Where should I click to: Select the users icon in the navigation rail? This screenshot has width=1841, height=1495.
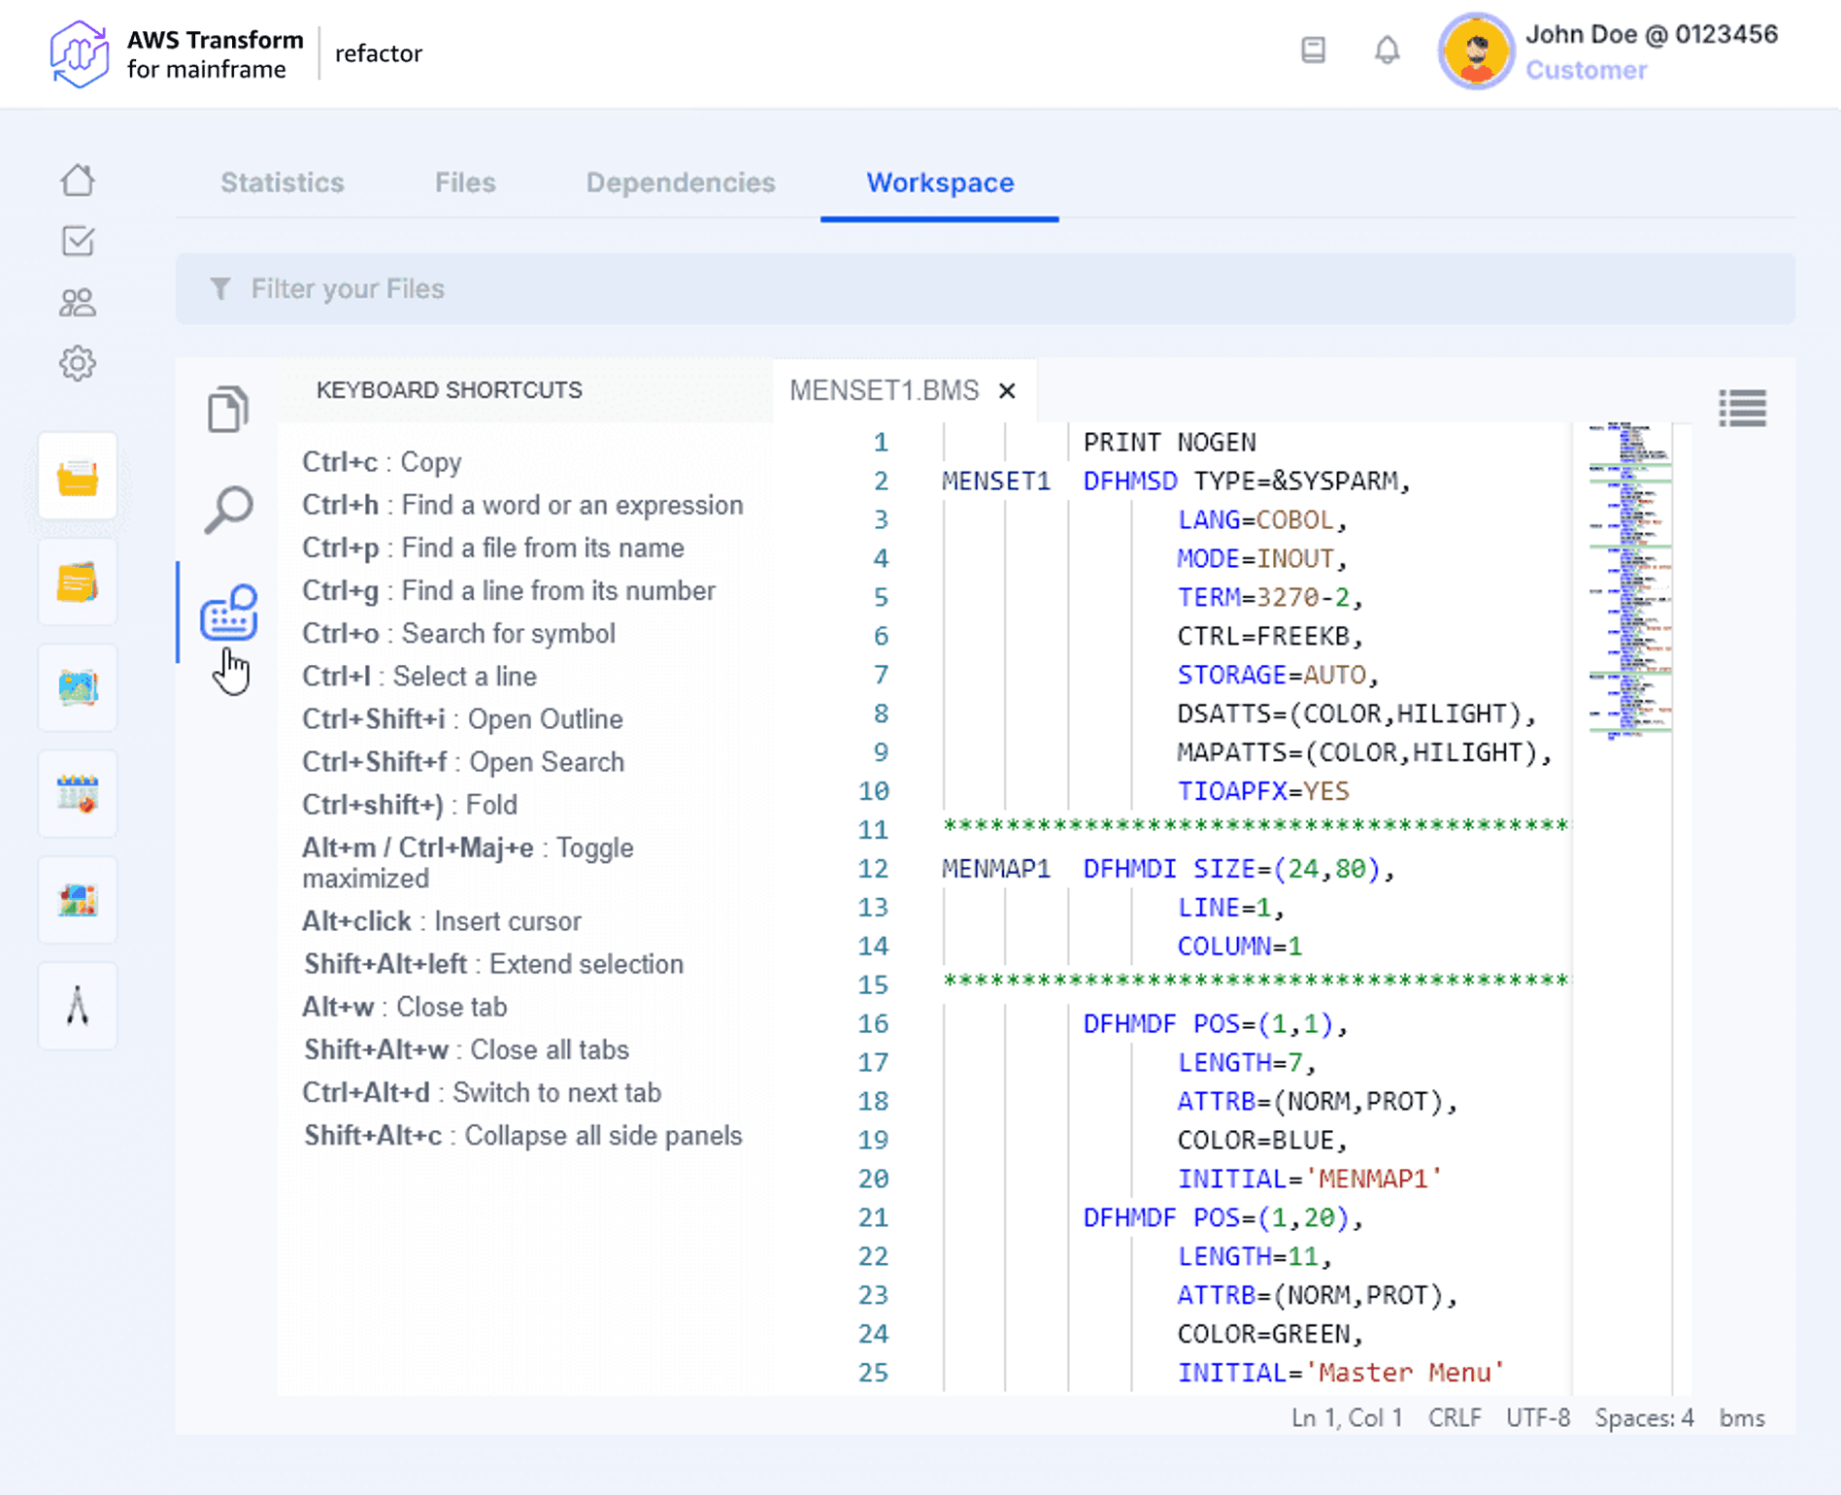tap(78, 302)
